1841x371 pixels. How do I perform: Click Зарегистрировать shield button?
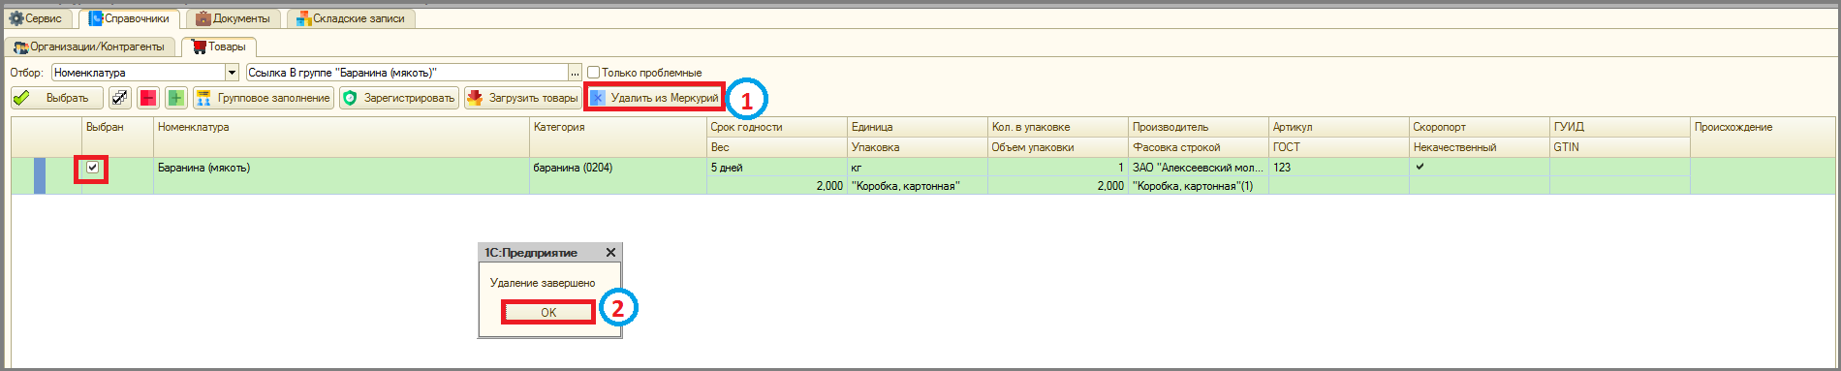click(x=399, y=98)
